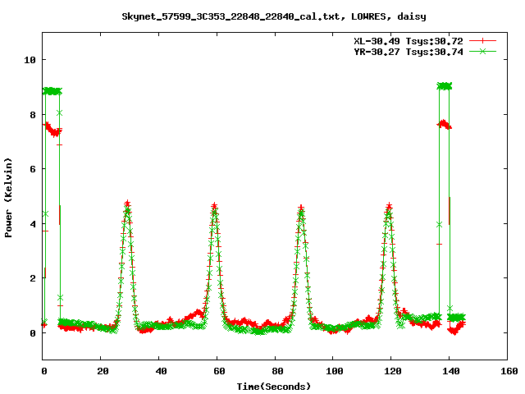Click x-axis tick label 140
The width and height of the screenshot is (525, 394).
[x=450, y=371]
